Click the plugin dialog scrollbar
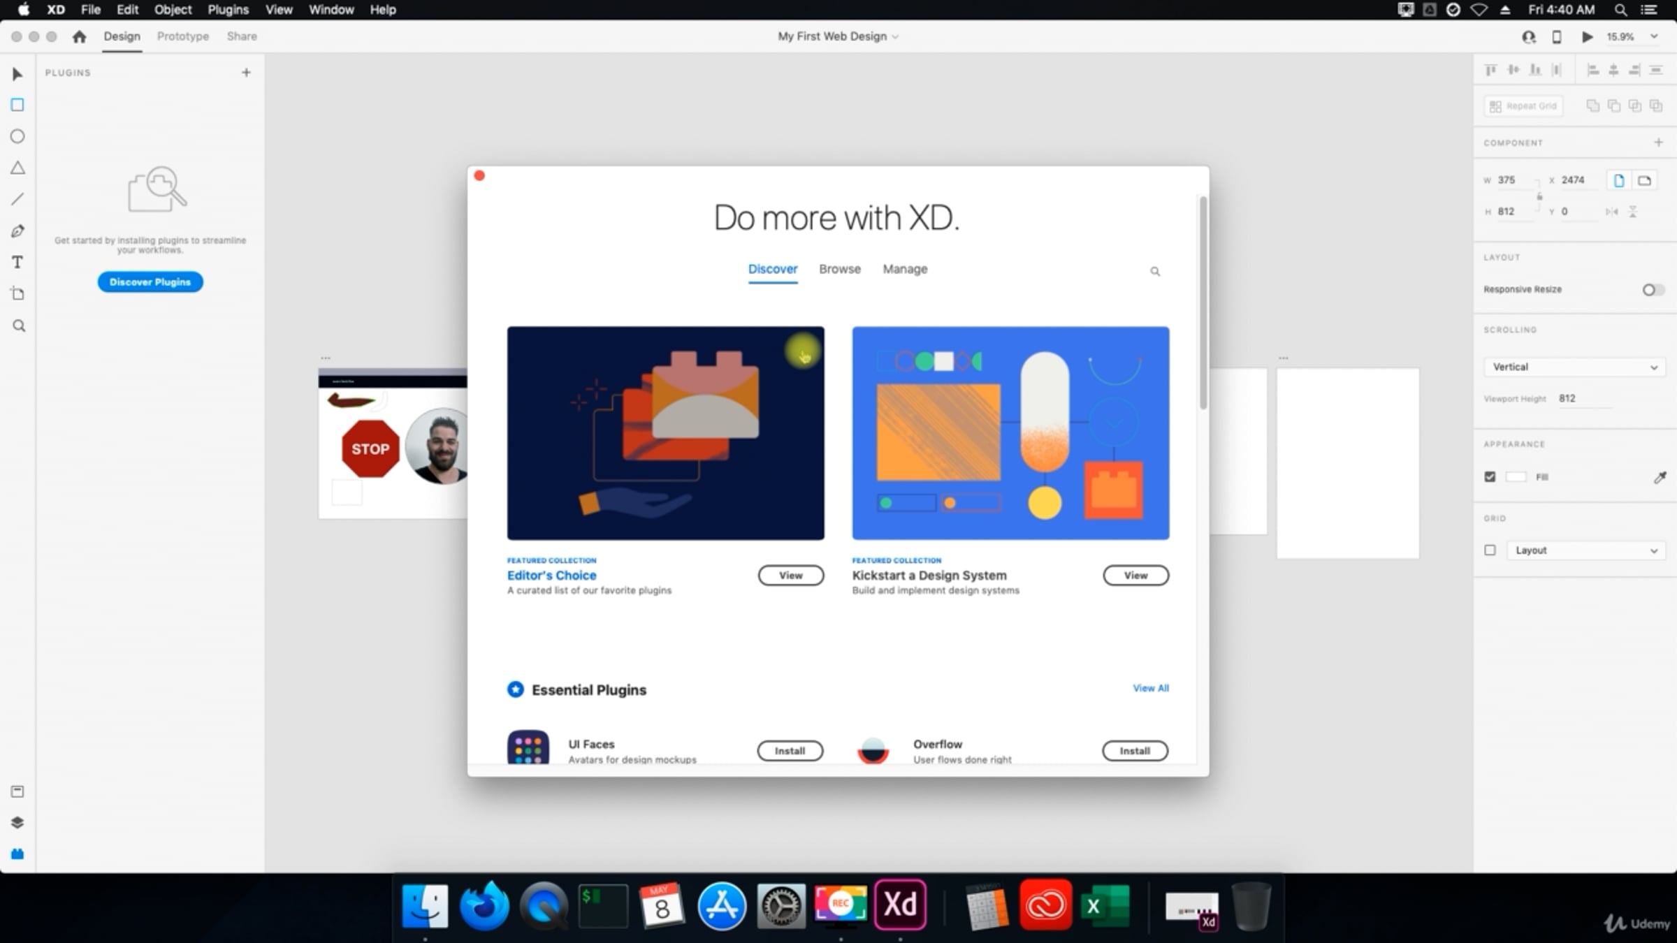Screen dimensions: 1677x943 [x=1203, y=302]
